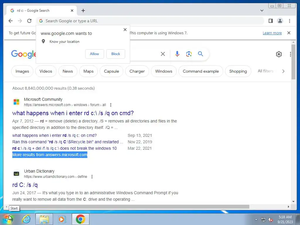Open 'what happens when i enter rd c:\ /s /q' result
Viewport: 300px width, 225px height.
73,113
